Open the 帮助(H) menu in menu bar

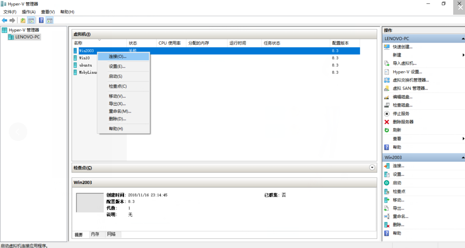(67, 12)
